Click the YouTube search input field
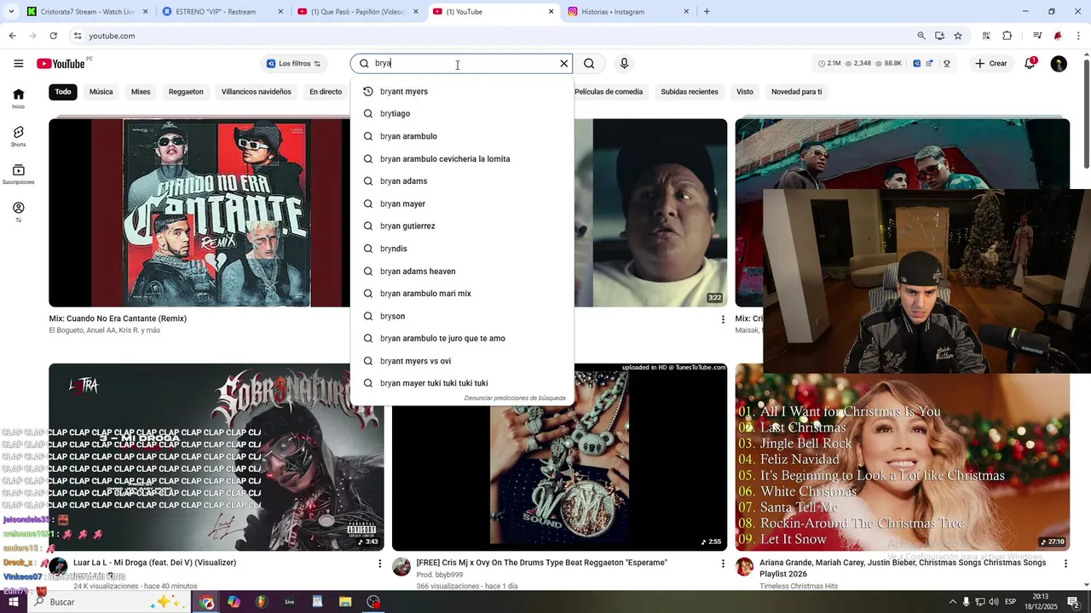The height and width of the screenshot is (613, 1091). (463, 64)
